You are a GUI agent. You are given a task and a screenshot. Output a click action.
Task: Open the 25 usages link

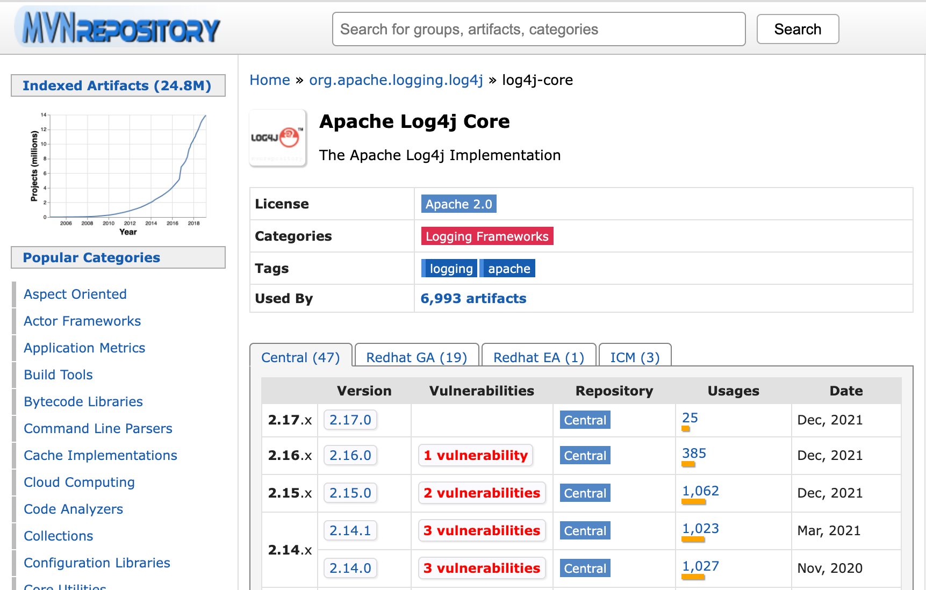tap(690, 418)
